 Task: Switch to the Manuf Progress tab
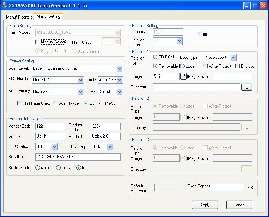point(19,17)
